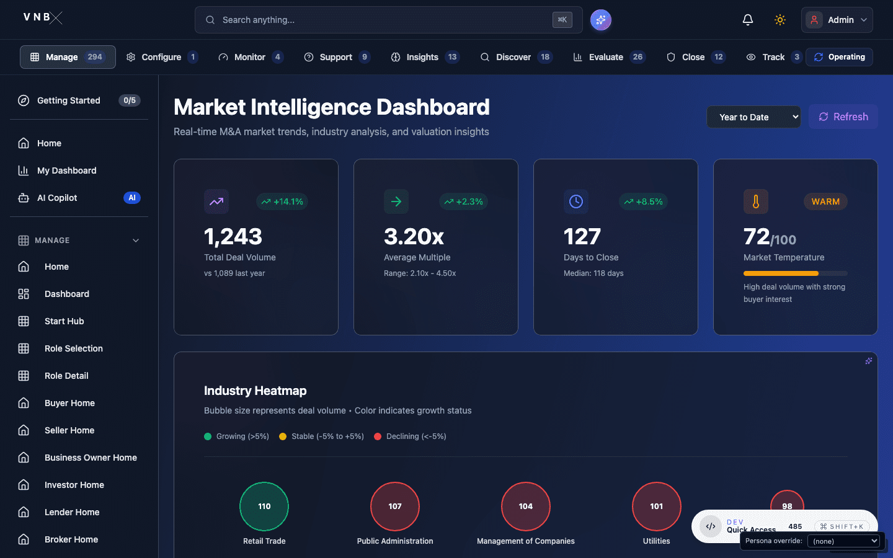Click the notification bell icon
Screen dimensions: 893x558
(x=748, y=19)
